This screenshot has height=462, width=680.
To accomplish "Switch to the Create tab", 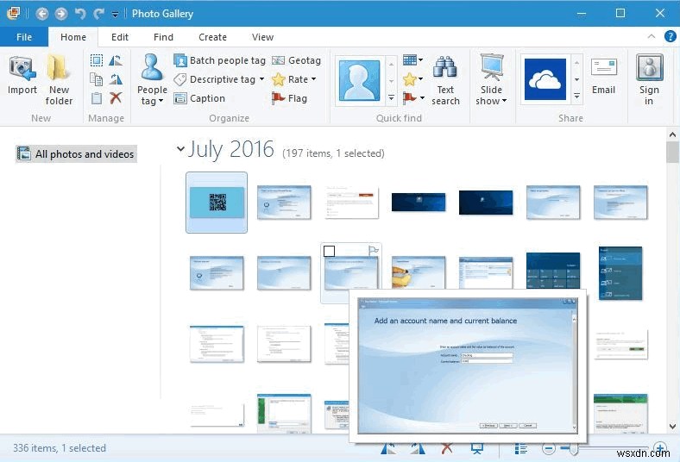I will click(x=212, y=37).
